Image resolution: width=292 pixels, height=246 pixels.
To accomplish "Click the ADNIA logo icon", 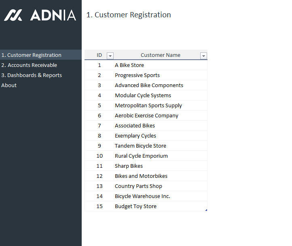I will point(13,15).
